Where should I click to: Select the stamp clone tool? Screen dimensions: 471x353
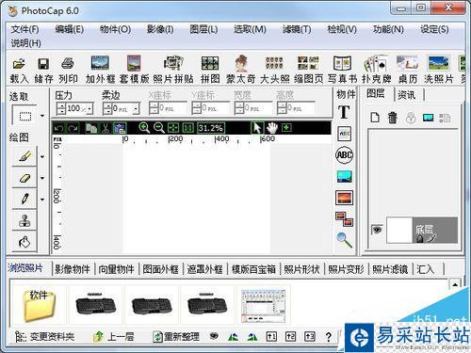24,220
